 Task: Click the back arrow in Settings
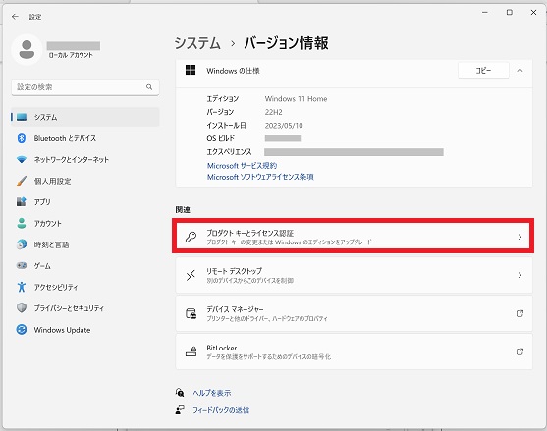[x=15, y=17]
